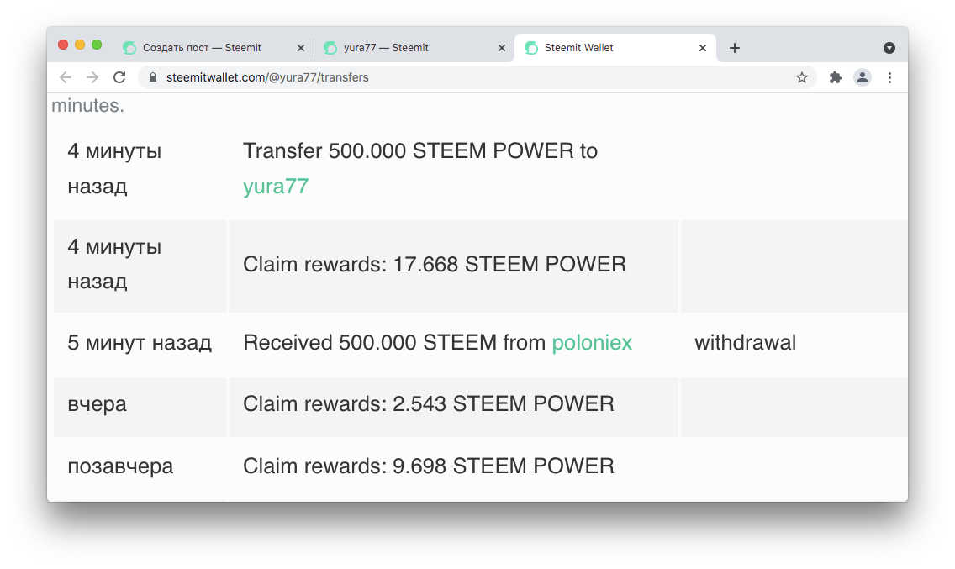955x569 pixels.
Task: Open the yura77 account link
Action: coord(276,187)
